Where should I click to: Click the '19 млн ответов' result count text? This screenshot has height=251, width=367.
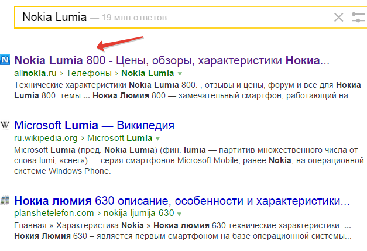[x=134, y=18]
